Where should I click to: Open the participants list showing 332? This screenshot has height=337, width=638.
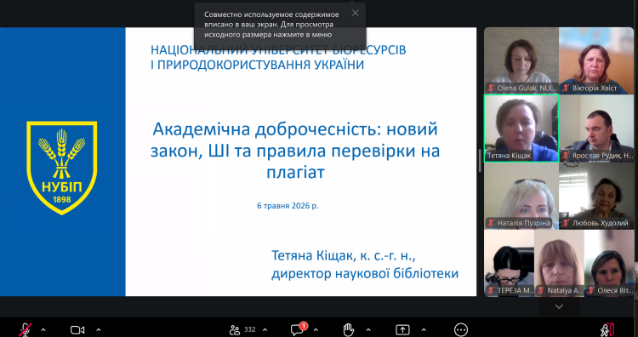point(242,329)
